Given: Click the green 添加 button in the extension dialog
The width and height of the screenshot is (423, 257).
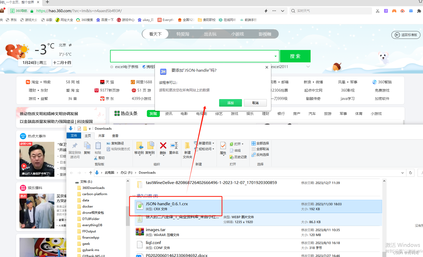Looking at the screenshot, I should pyautogui.click(x=230, y=103).
